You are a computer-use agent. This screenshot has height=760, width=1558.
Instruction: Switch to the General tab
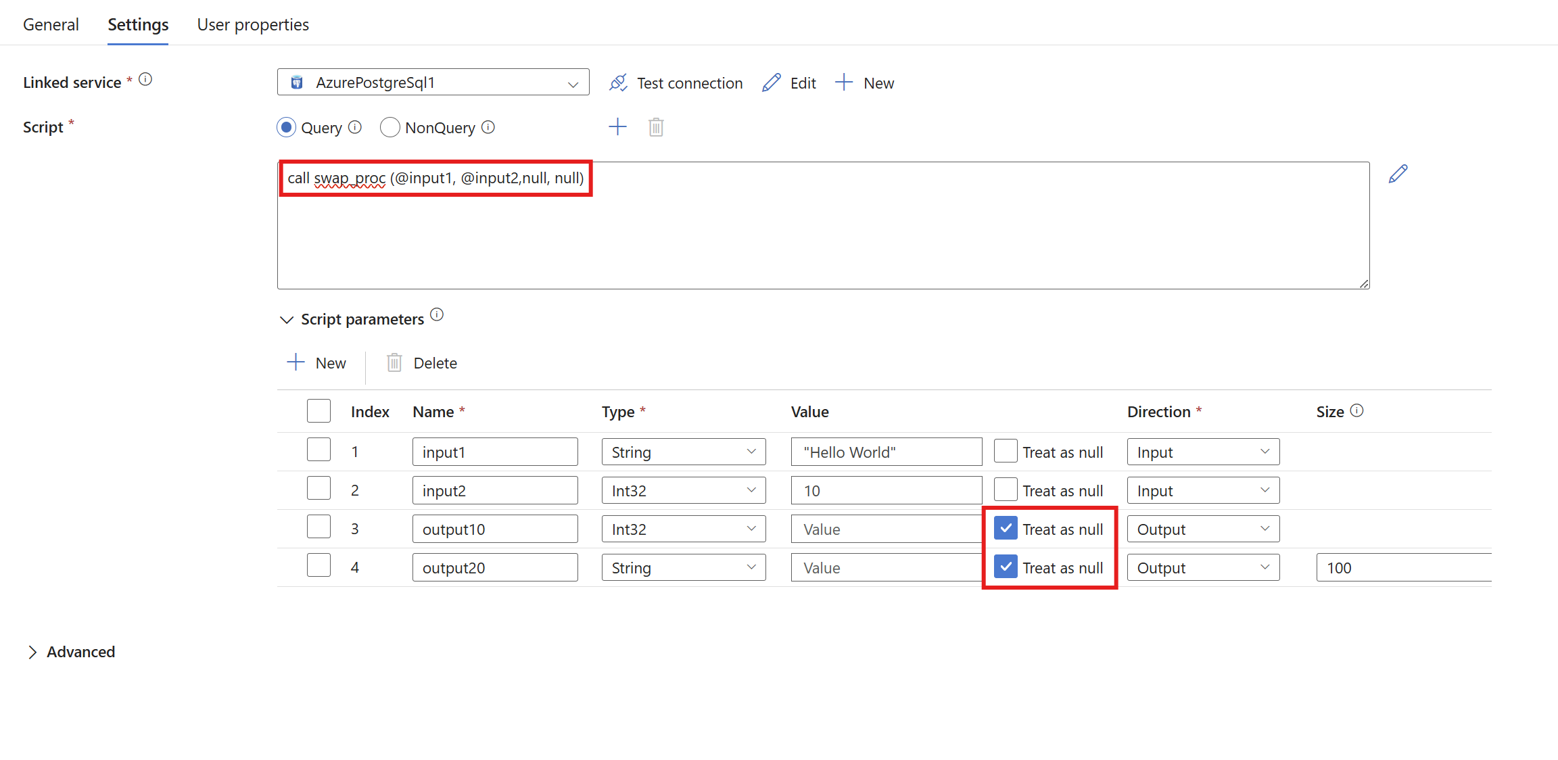[x=51, y=24]
